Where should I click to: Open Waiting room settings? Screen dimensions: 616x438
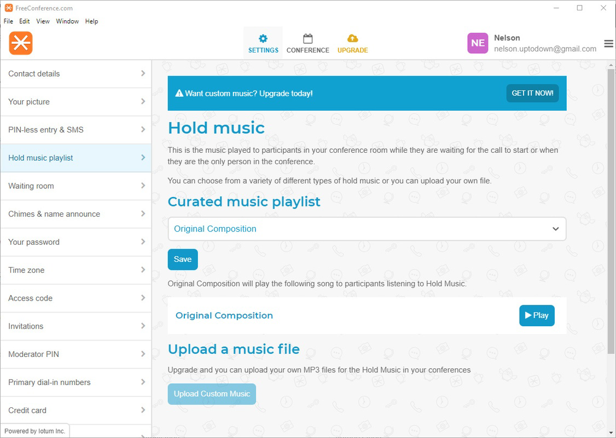[76, 186]
